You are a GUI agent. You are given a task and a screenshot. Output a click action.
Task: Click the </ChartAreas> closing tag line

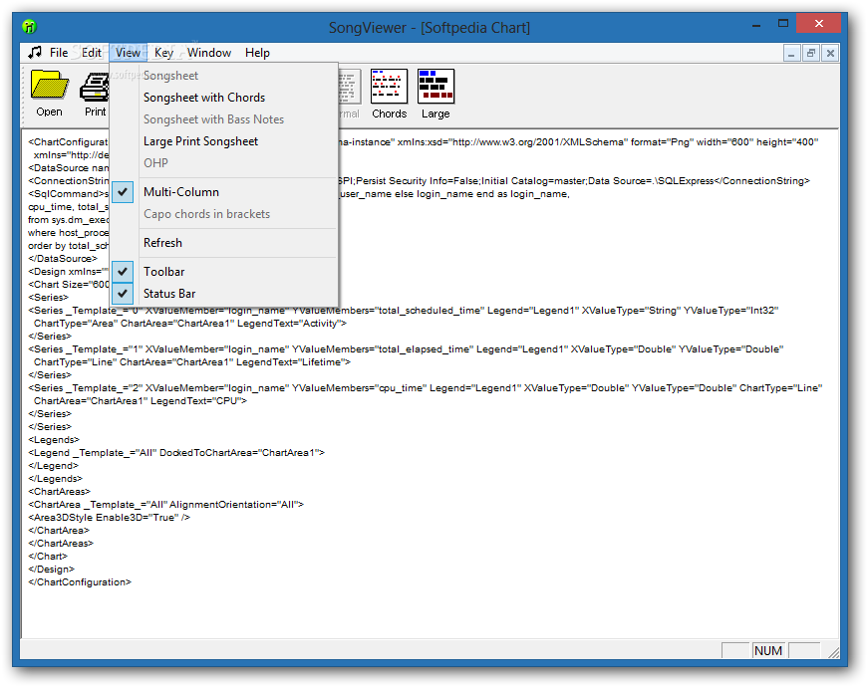click(x=61, y=544)
